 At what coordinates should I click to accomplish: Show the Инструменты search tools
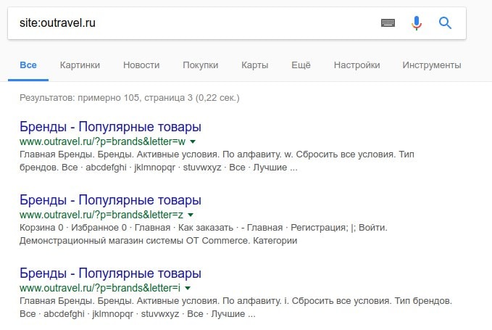point(431,65)
